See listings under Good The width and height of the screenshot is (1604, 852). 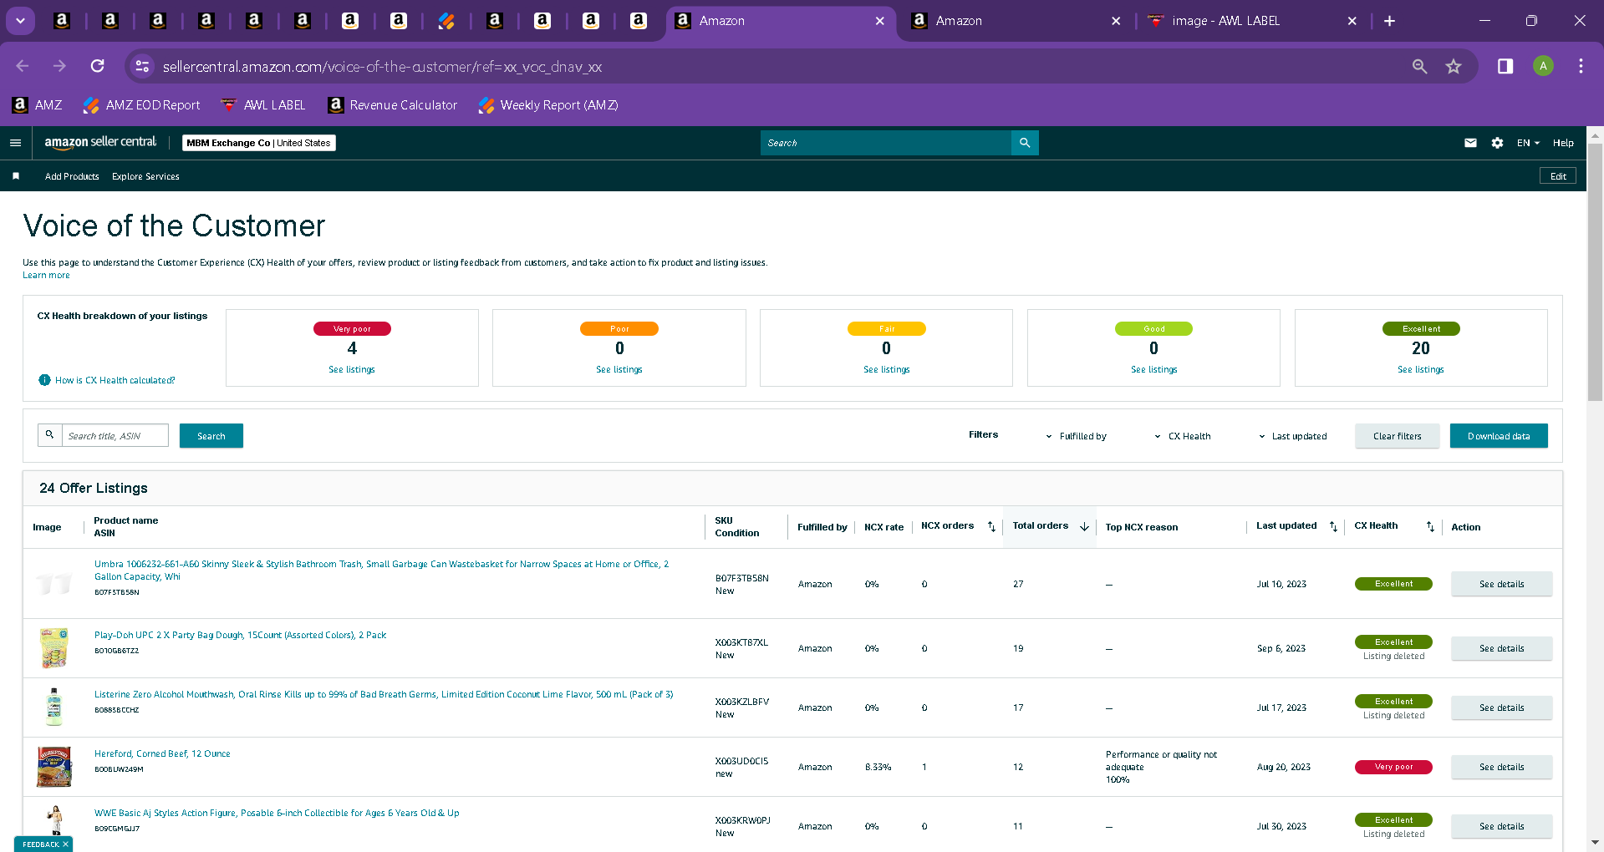pyautogui.click(x=1154, y=369)
